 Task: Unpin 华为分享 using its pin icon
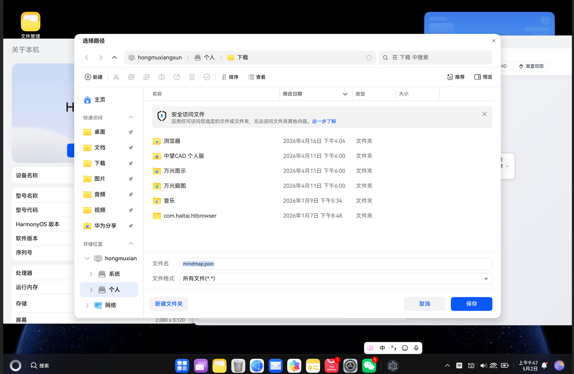pos(131,226)
